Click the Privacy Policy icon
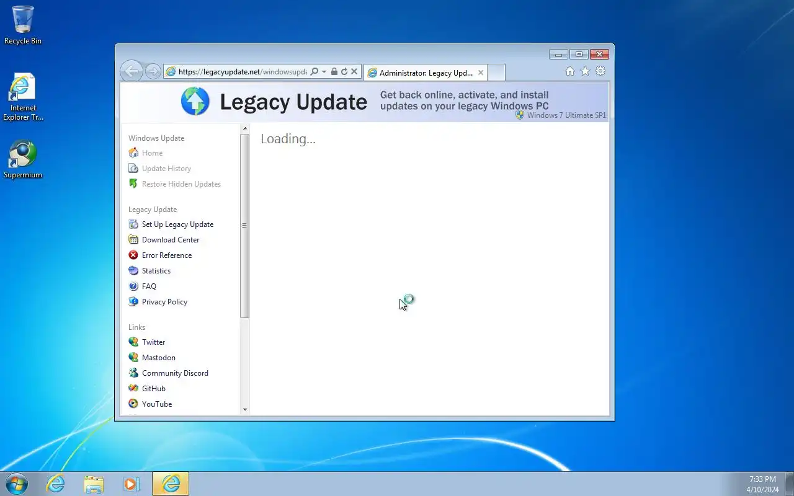Image resolution: width=794 pixels, height=496 pixels. coord(133,301)
